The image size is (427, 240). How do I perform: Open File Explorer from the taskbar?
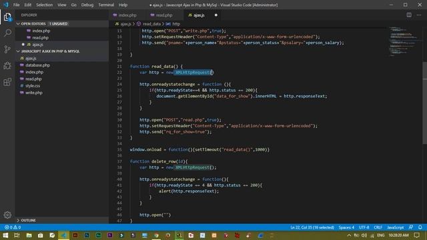[x=29, y=235]
